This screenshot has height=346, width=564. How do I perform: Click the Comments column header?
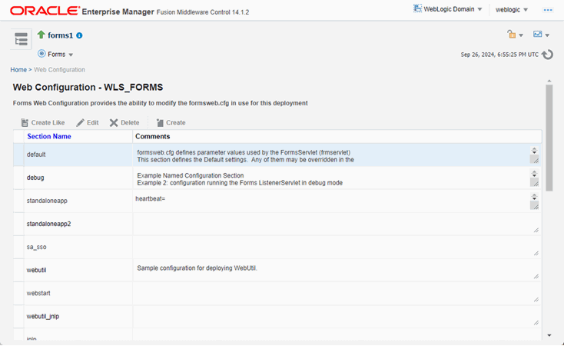click(152, 136)
